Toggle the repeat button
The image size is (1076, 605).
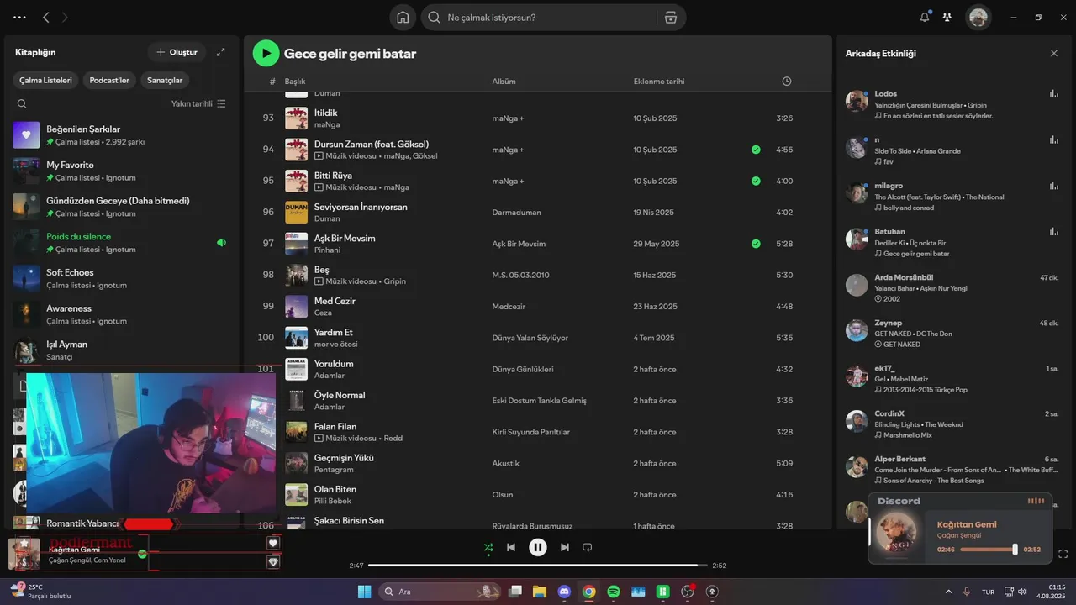click(588, 547)
